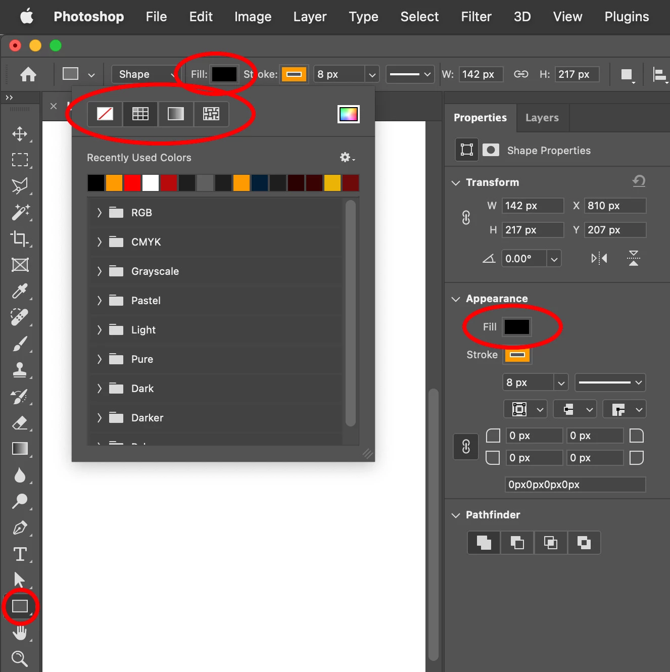Click Fill color swatch in options bar

[224, 74]
